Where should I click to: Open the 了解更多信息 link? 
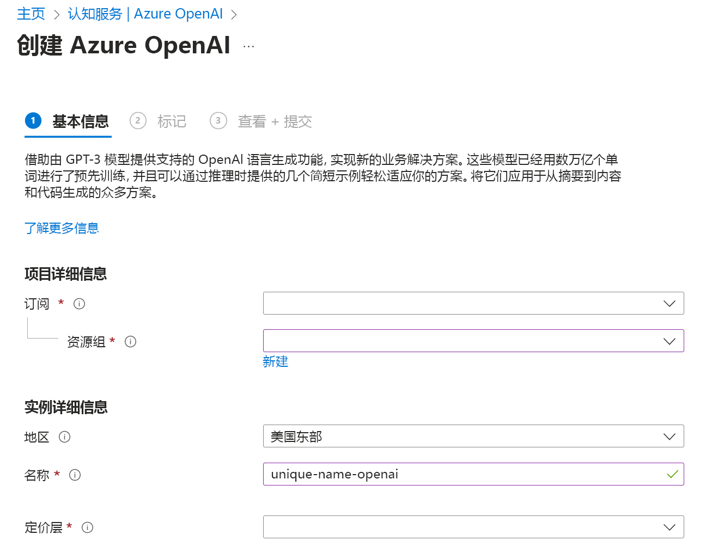(x=62, y=228)
